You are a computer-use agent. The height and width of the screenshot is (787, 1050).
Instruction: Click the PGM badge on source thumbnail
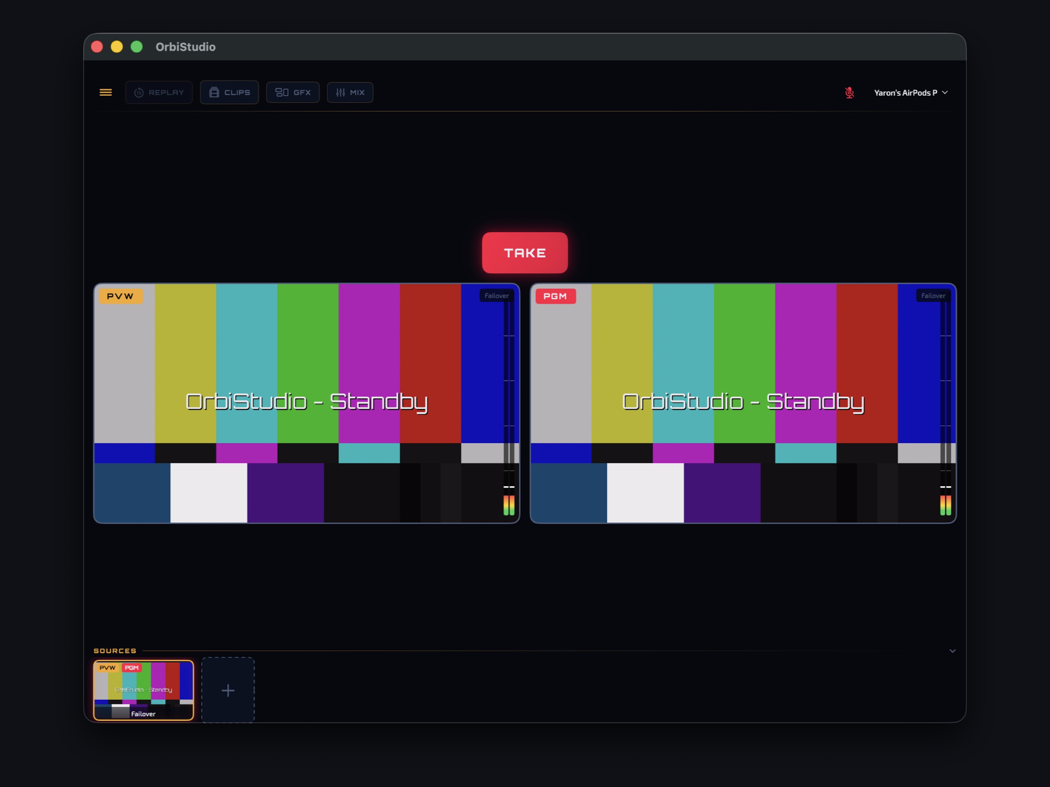(x=131, y=668)
